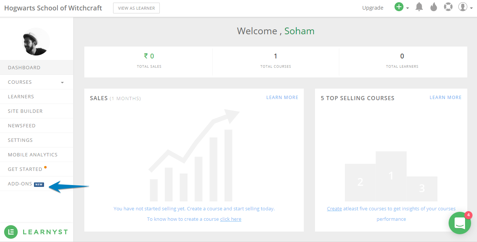The height and width of the screenshot is (242, 477).
Task: Open the notifications bell
Action: coord(420,7)
